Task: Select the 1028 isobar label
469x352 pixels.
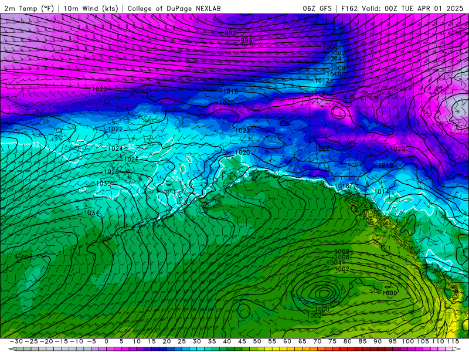Action: 111,172
